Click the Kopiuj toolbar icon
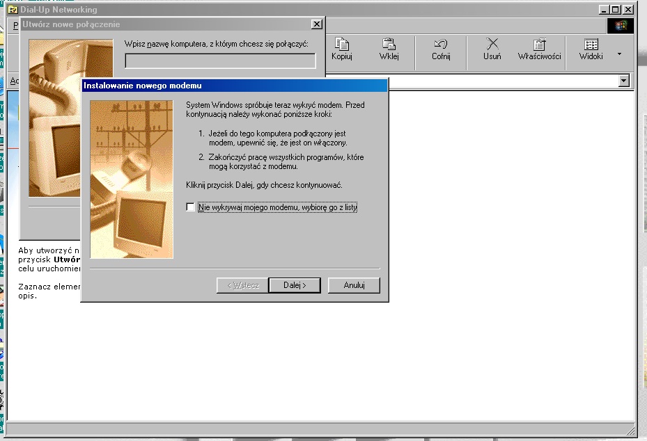Image resolution: width=647 pixels, height=441 pixels. pos(342,49)
